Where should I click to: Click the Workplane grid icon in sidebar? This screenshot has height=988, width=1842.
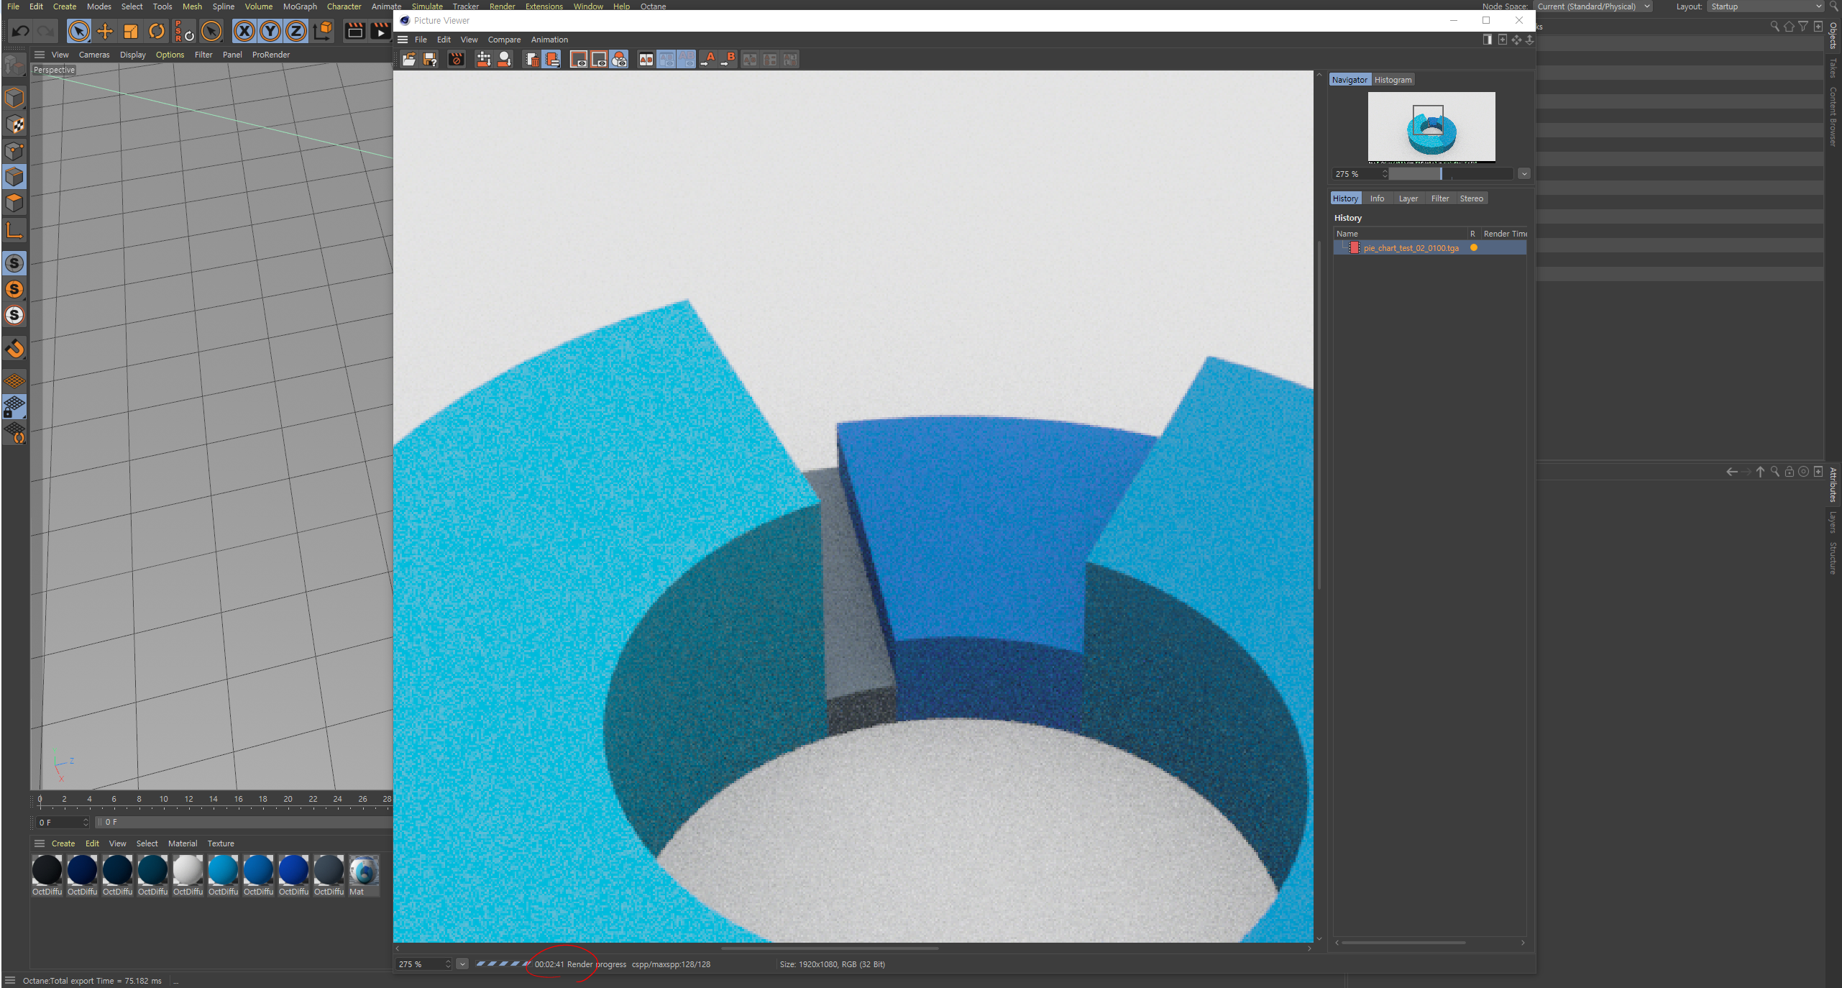coord(14,381)
